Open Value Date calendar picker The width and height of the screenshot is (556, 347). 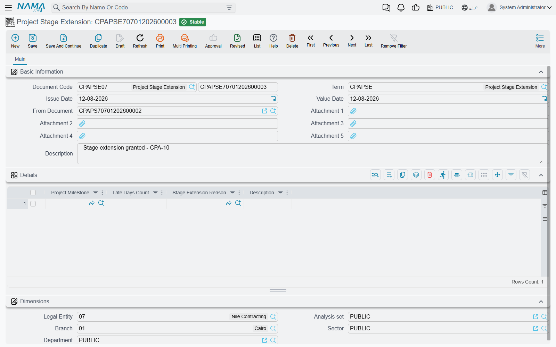(x=544, y=99)
